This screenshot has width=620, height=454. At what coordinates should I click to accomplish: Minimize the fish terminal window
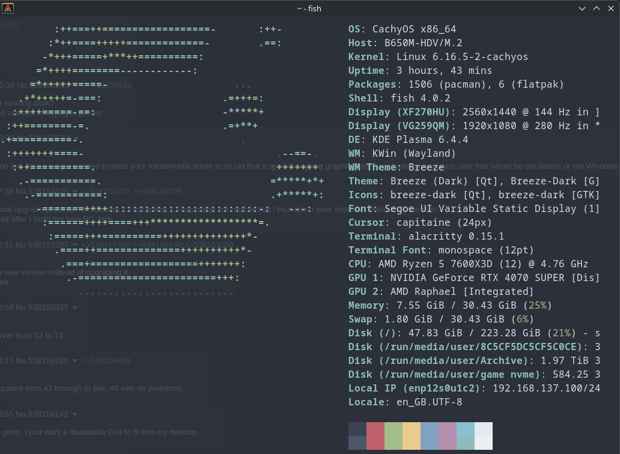tap(582, 8)
